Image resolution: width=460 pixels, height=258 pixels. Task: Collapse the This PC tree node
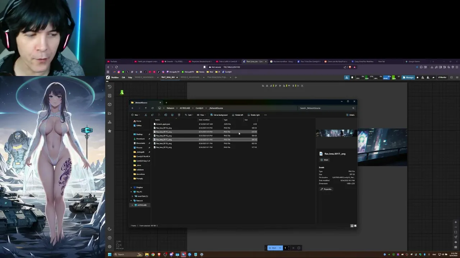[x=131, y=192]
